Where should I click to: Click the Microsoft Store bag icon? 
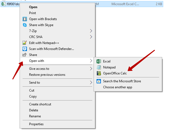[x=99, y=81]
